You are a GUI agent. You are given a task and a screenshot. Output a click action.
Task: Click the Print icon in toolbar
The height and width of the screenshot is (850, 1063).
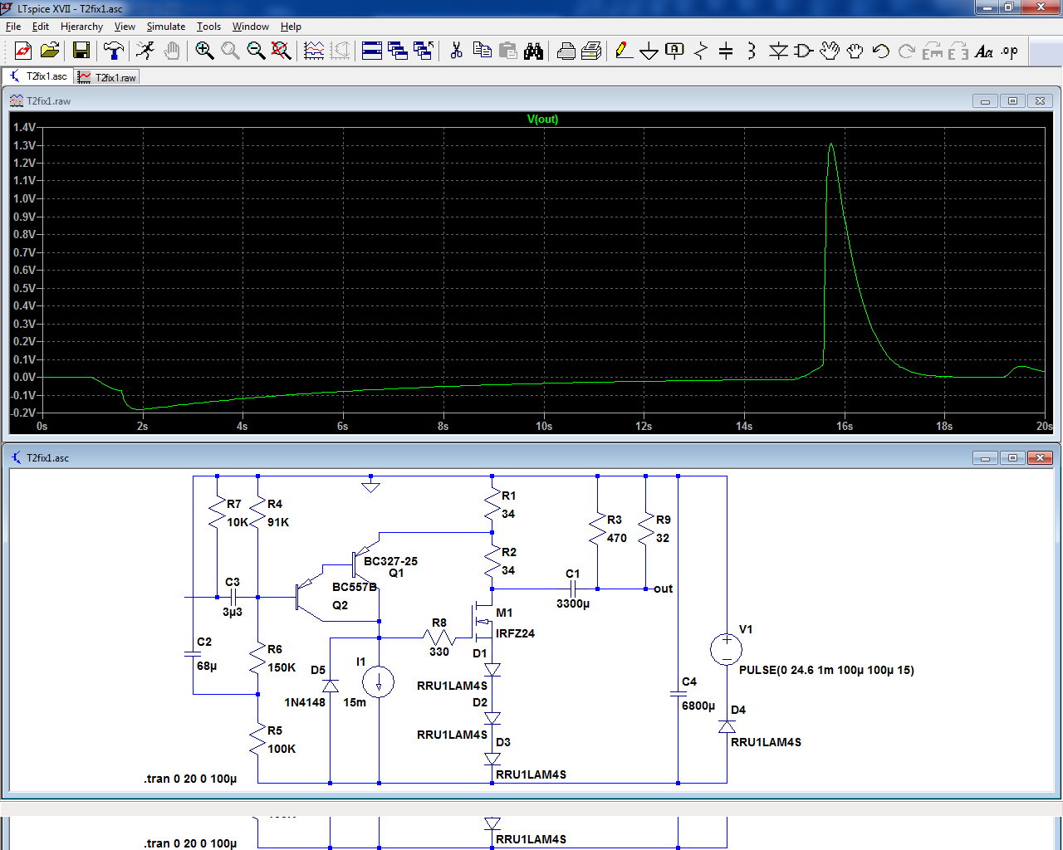pyautogui.click(x=566, y=51)
